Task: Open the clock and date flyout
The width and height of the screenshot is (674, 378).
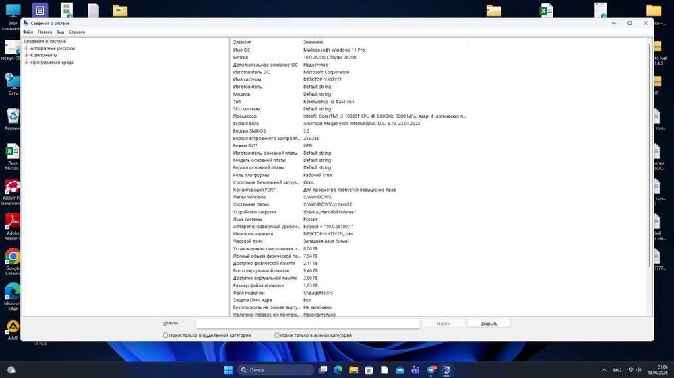Action: pos(658,370)
